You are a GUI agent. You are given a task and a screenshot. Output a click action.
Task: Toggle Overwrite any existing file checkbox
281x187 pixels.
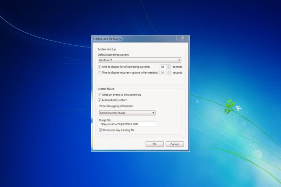pos(101,130)
